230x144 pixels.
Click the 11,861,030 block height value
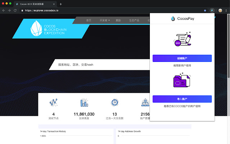coord(84,114)
